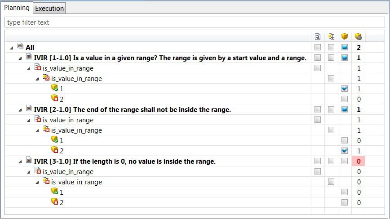The width and height of the screenshot is (390, 219).
Task: Click the IVIR [1-1.0] requirement document icon
Action: 29,57
